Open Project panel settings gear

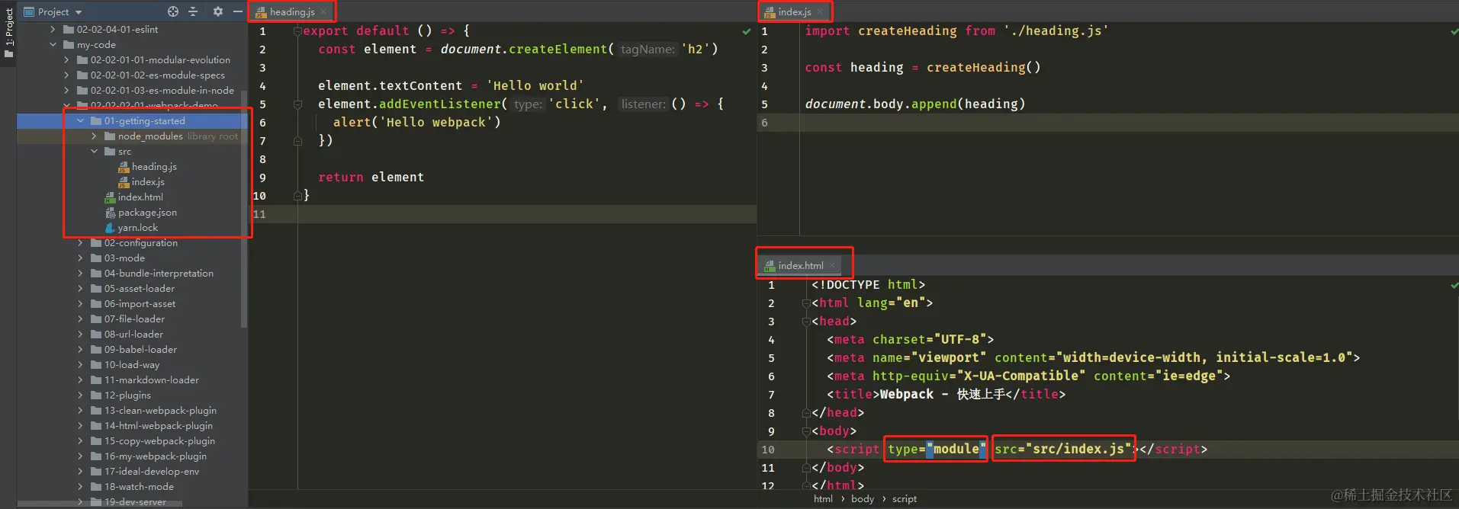[218, 11]
